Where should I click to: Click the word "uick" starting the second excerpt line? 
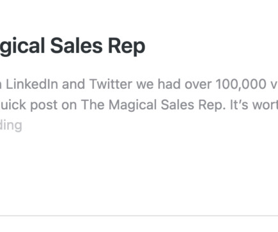click(x=13, y=105)
